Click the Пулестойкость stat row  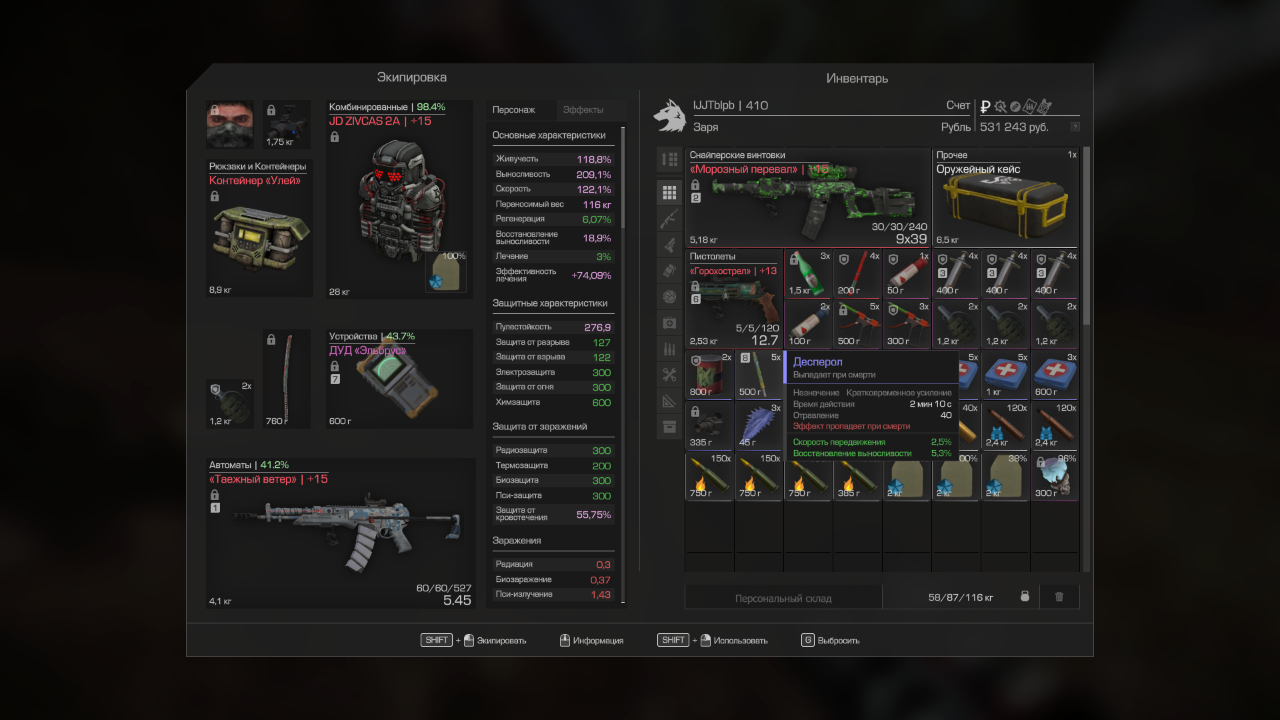click(553, 327)
